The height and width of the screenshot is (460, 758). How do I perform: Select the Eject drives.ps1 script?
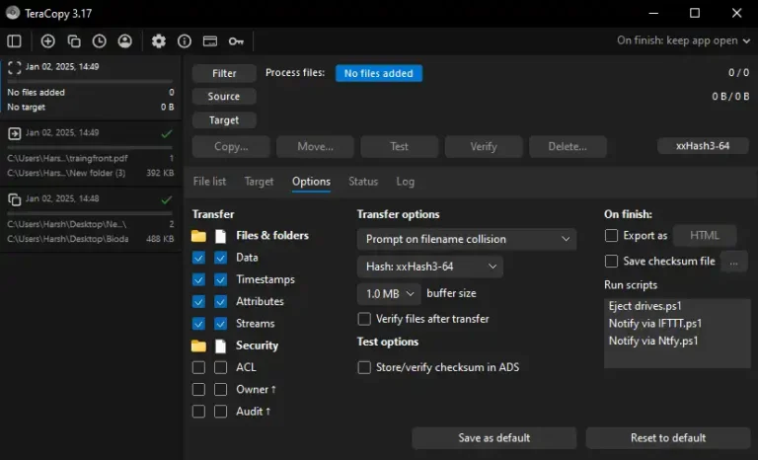(644, 306)
